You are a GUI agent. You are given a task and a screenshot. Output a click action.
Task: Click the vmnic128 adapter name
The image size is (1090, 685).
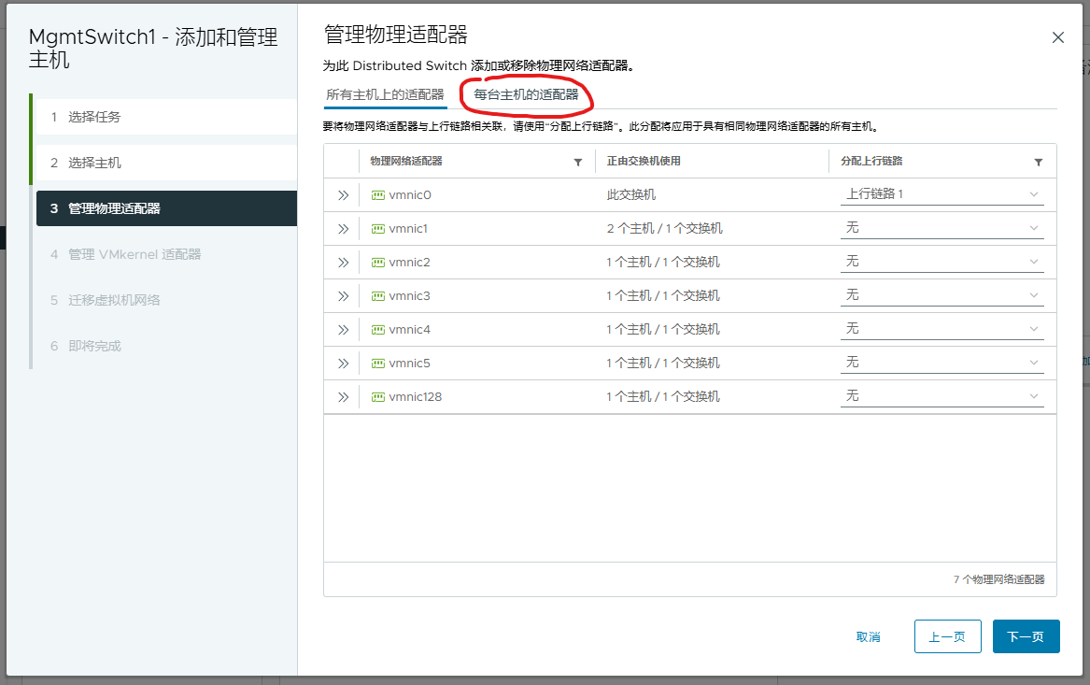click(x=416, y=397)
